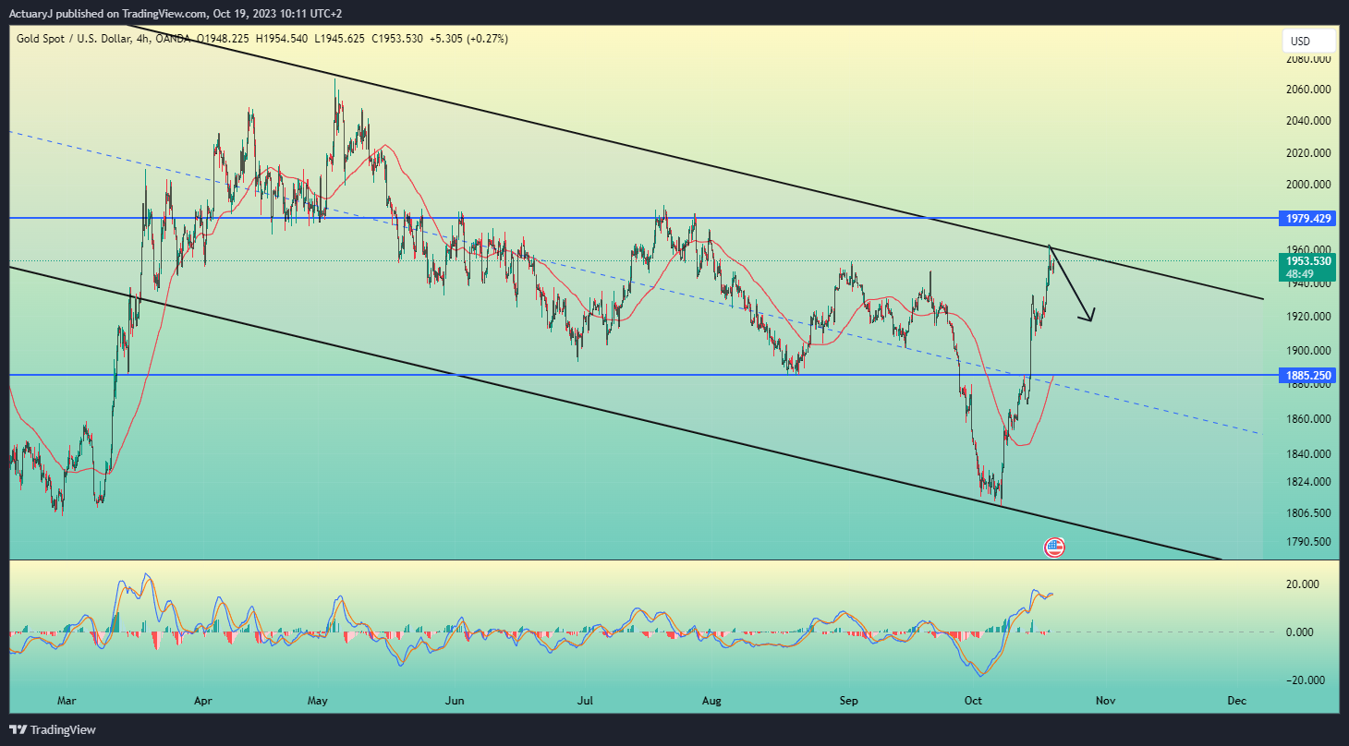Open the USD currency selector
1349x746 pixels.
1308,42
